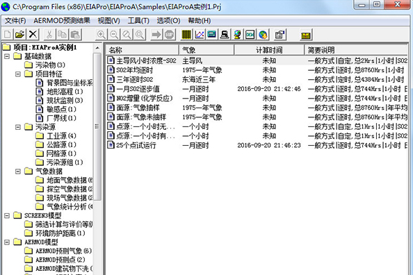The image size is (413, 275).
Task: Click the yellow envelope mail icon
Action: click(x=306, y=35)
